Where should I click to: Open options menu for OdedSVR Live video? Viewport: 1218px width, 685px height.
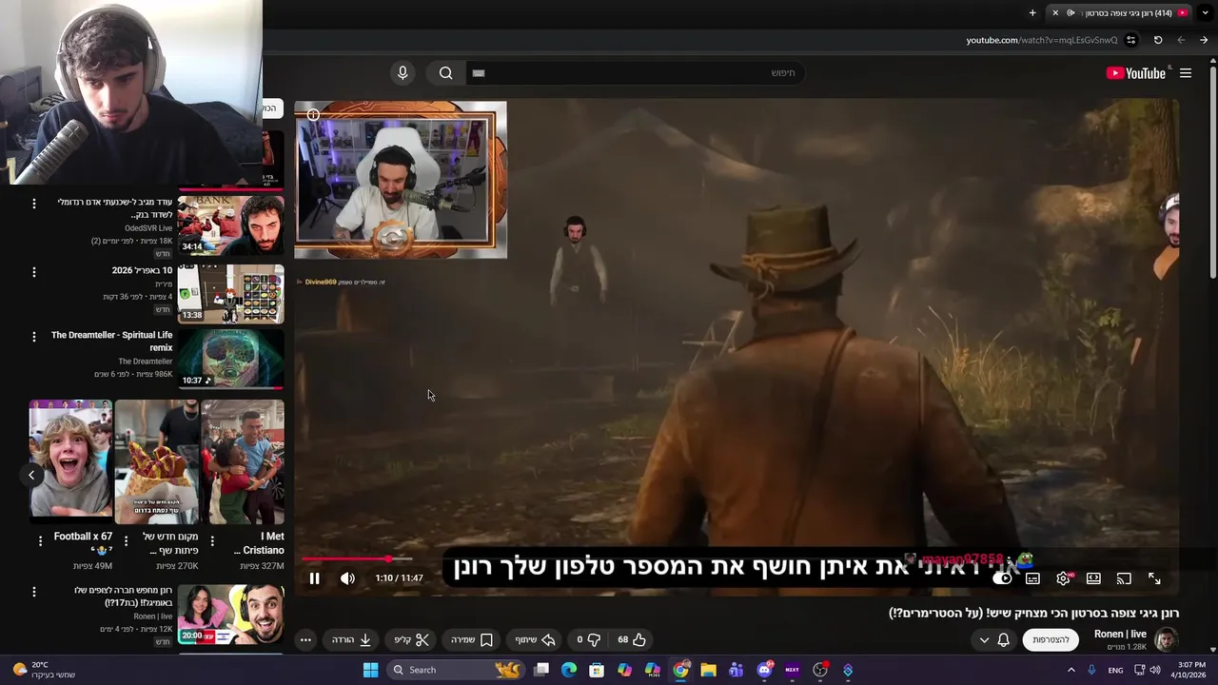34,204
